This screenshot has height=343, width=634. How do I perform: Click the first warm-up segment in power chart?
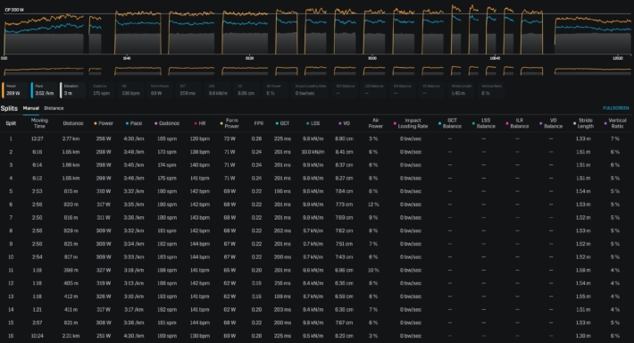(44, 34)
